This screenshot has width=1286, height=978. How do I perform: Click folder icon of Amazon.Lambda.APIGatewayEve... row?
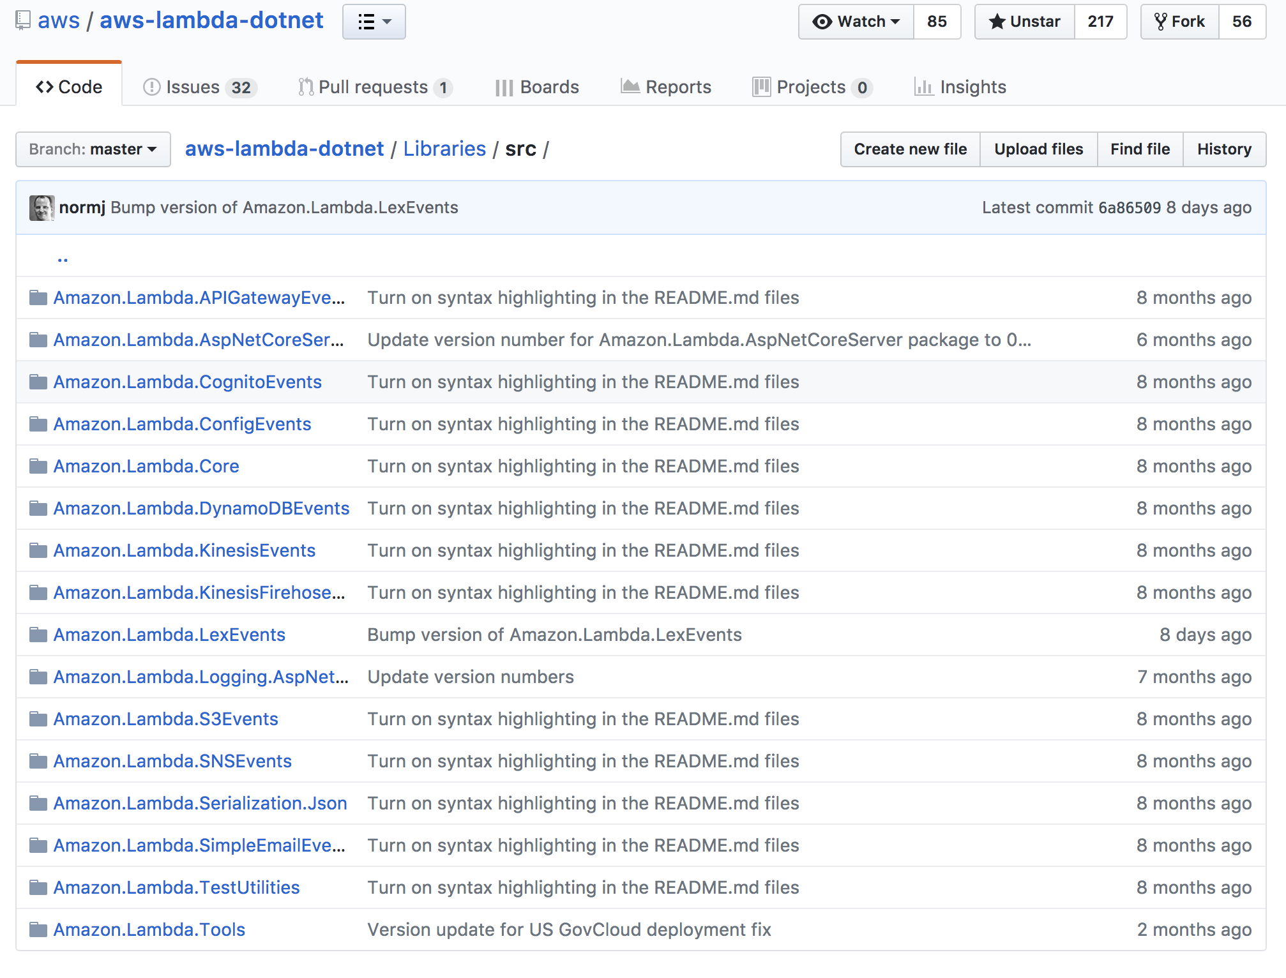[x=38, y=297]
